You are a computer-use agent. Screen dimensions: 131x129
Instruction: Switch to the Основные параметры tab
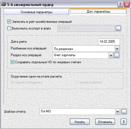[36, 12]
